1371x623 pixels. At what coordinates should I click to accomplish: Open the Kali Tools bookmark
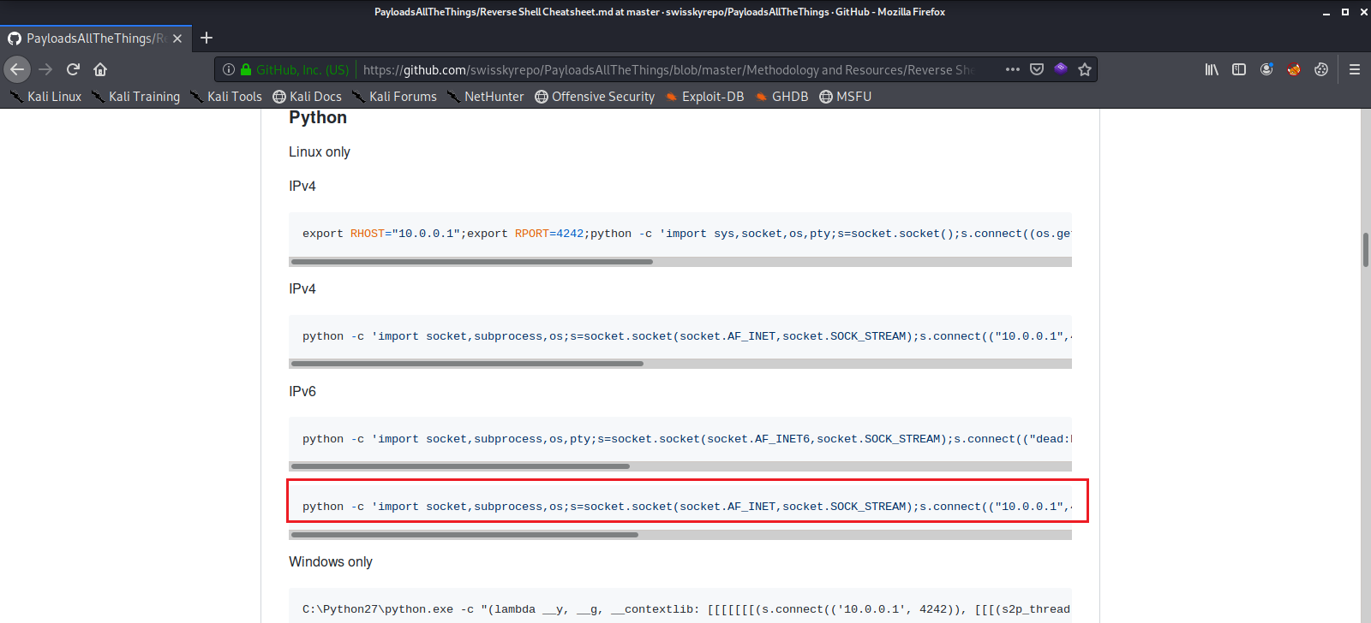(225, 97)
